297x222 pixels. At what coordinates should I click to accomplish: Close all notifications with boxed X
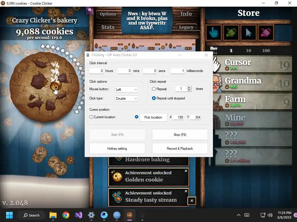[192, 201]
